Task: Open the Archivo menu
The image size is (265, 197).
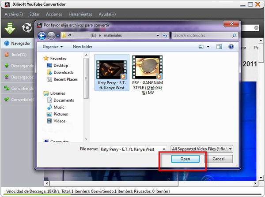Action: click(14, 14)
